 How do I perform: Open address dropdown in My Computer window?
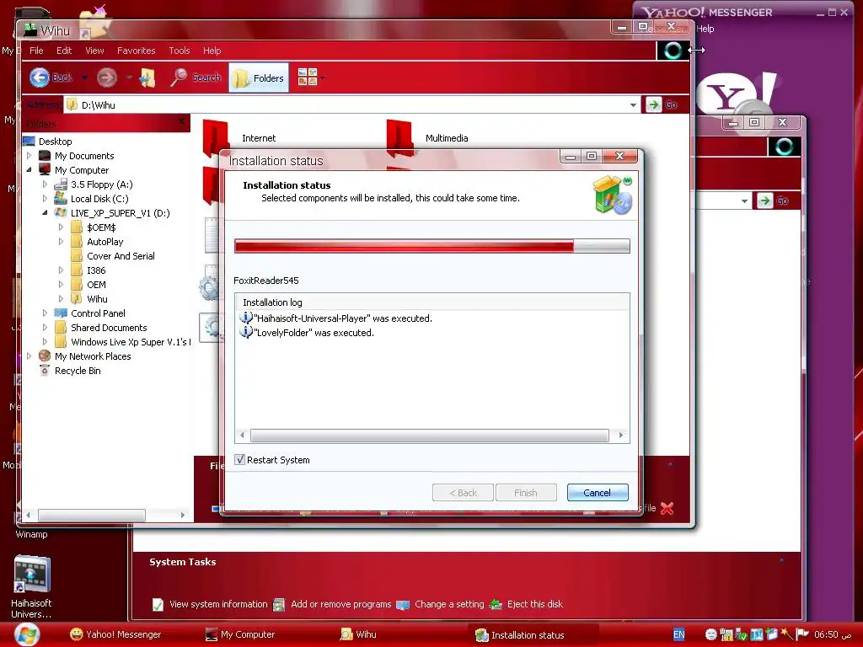(x=744, y=201)
